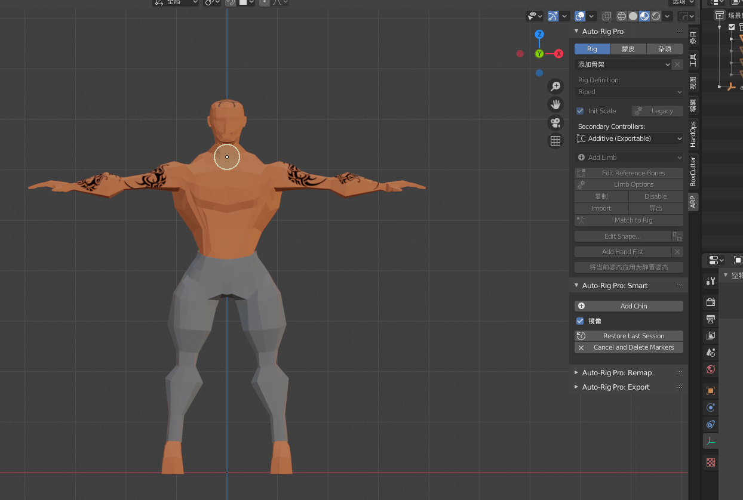Switch perspective/orthographic with grid icon
The image size is (743, 500).
pos(555,141)
